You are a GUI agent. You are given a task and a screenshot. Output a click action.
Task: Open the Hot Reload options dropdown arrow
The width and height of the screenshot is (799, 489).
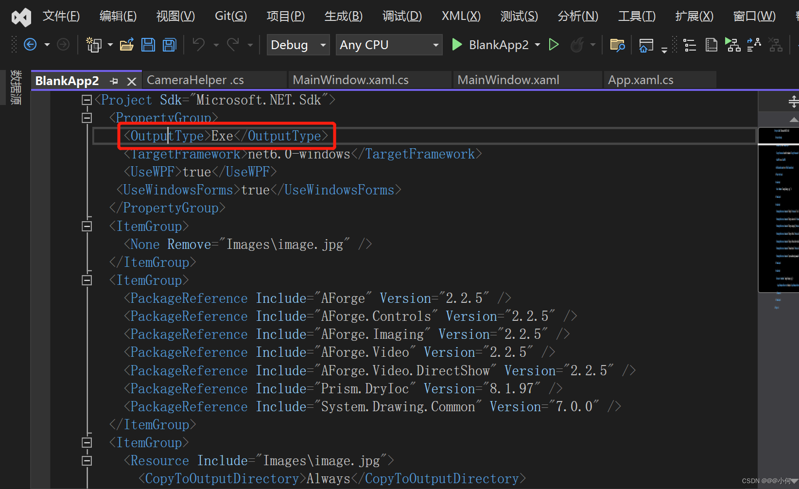point(593,45)
